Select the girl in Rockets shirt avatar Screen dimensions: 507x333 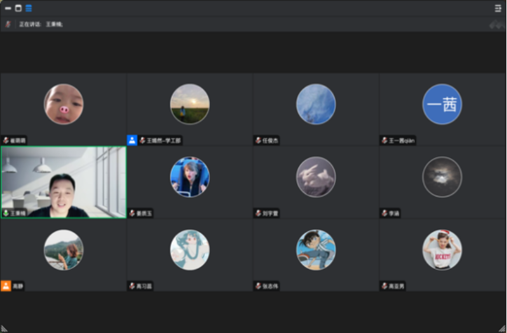coord(442,250)
